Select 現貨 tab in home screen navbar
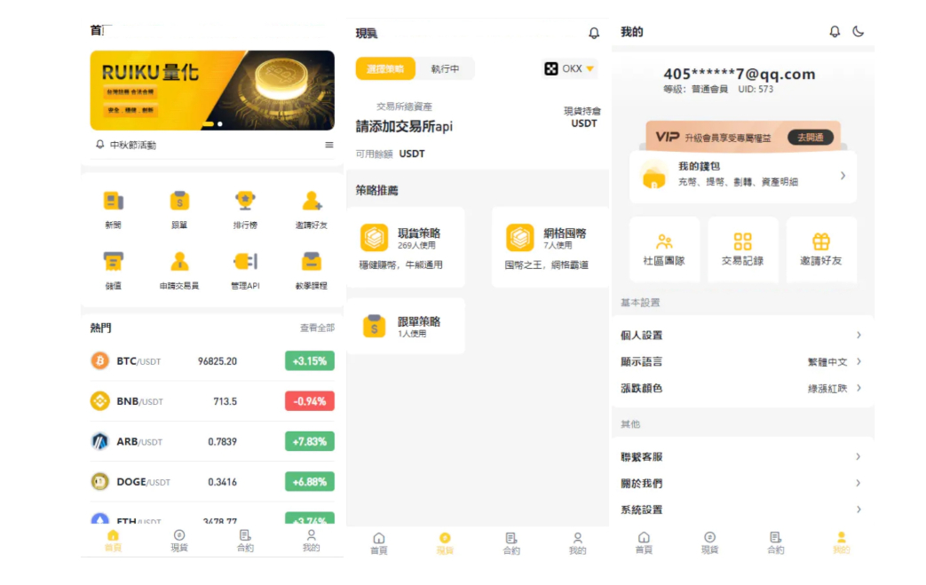The image size is (926, 585). tap(179, 540)
